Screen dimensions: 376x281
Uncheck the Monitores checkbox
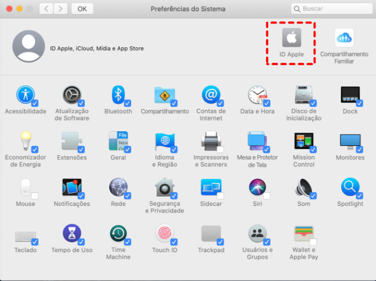[x=360, y=149]
